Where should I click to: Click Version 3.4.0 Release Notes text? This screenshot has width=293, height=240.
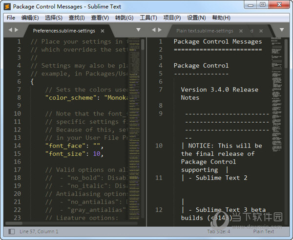coord(220,94)
